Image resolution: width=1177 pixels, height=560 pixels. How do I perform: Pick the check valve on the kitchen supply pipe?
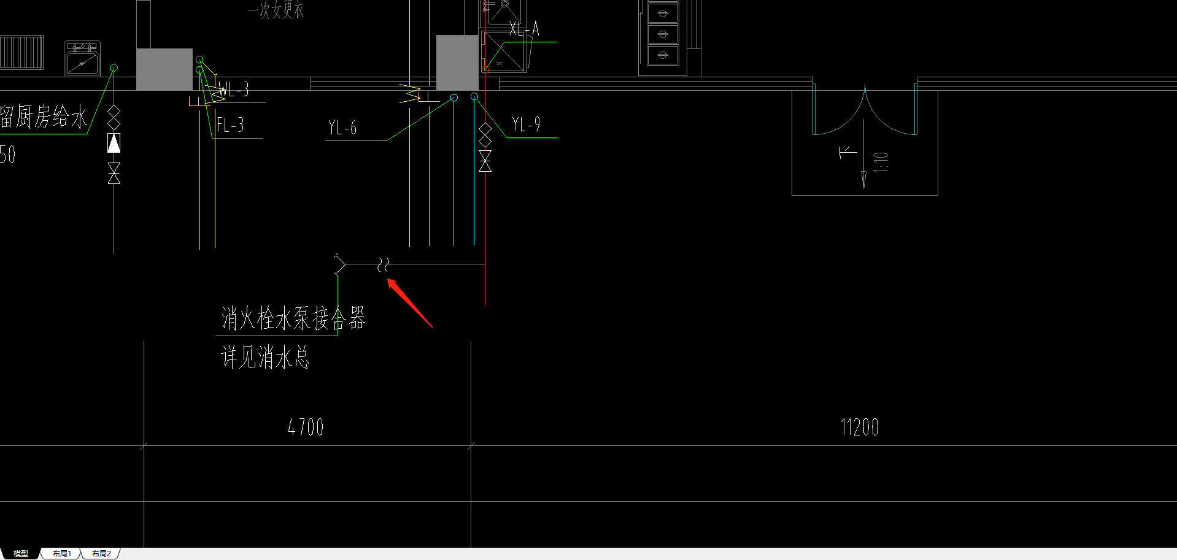pos(114,143)
